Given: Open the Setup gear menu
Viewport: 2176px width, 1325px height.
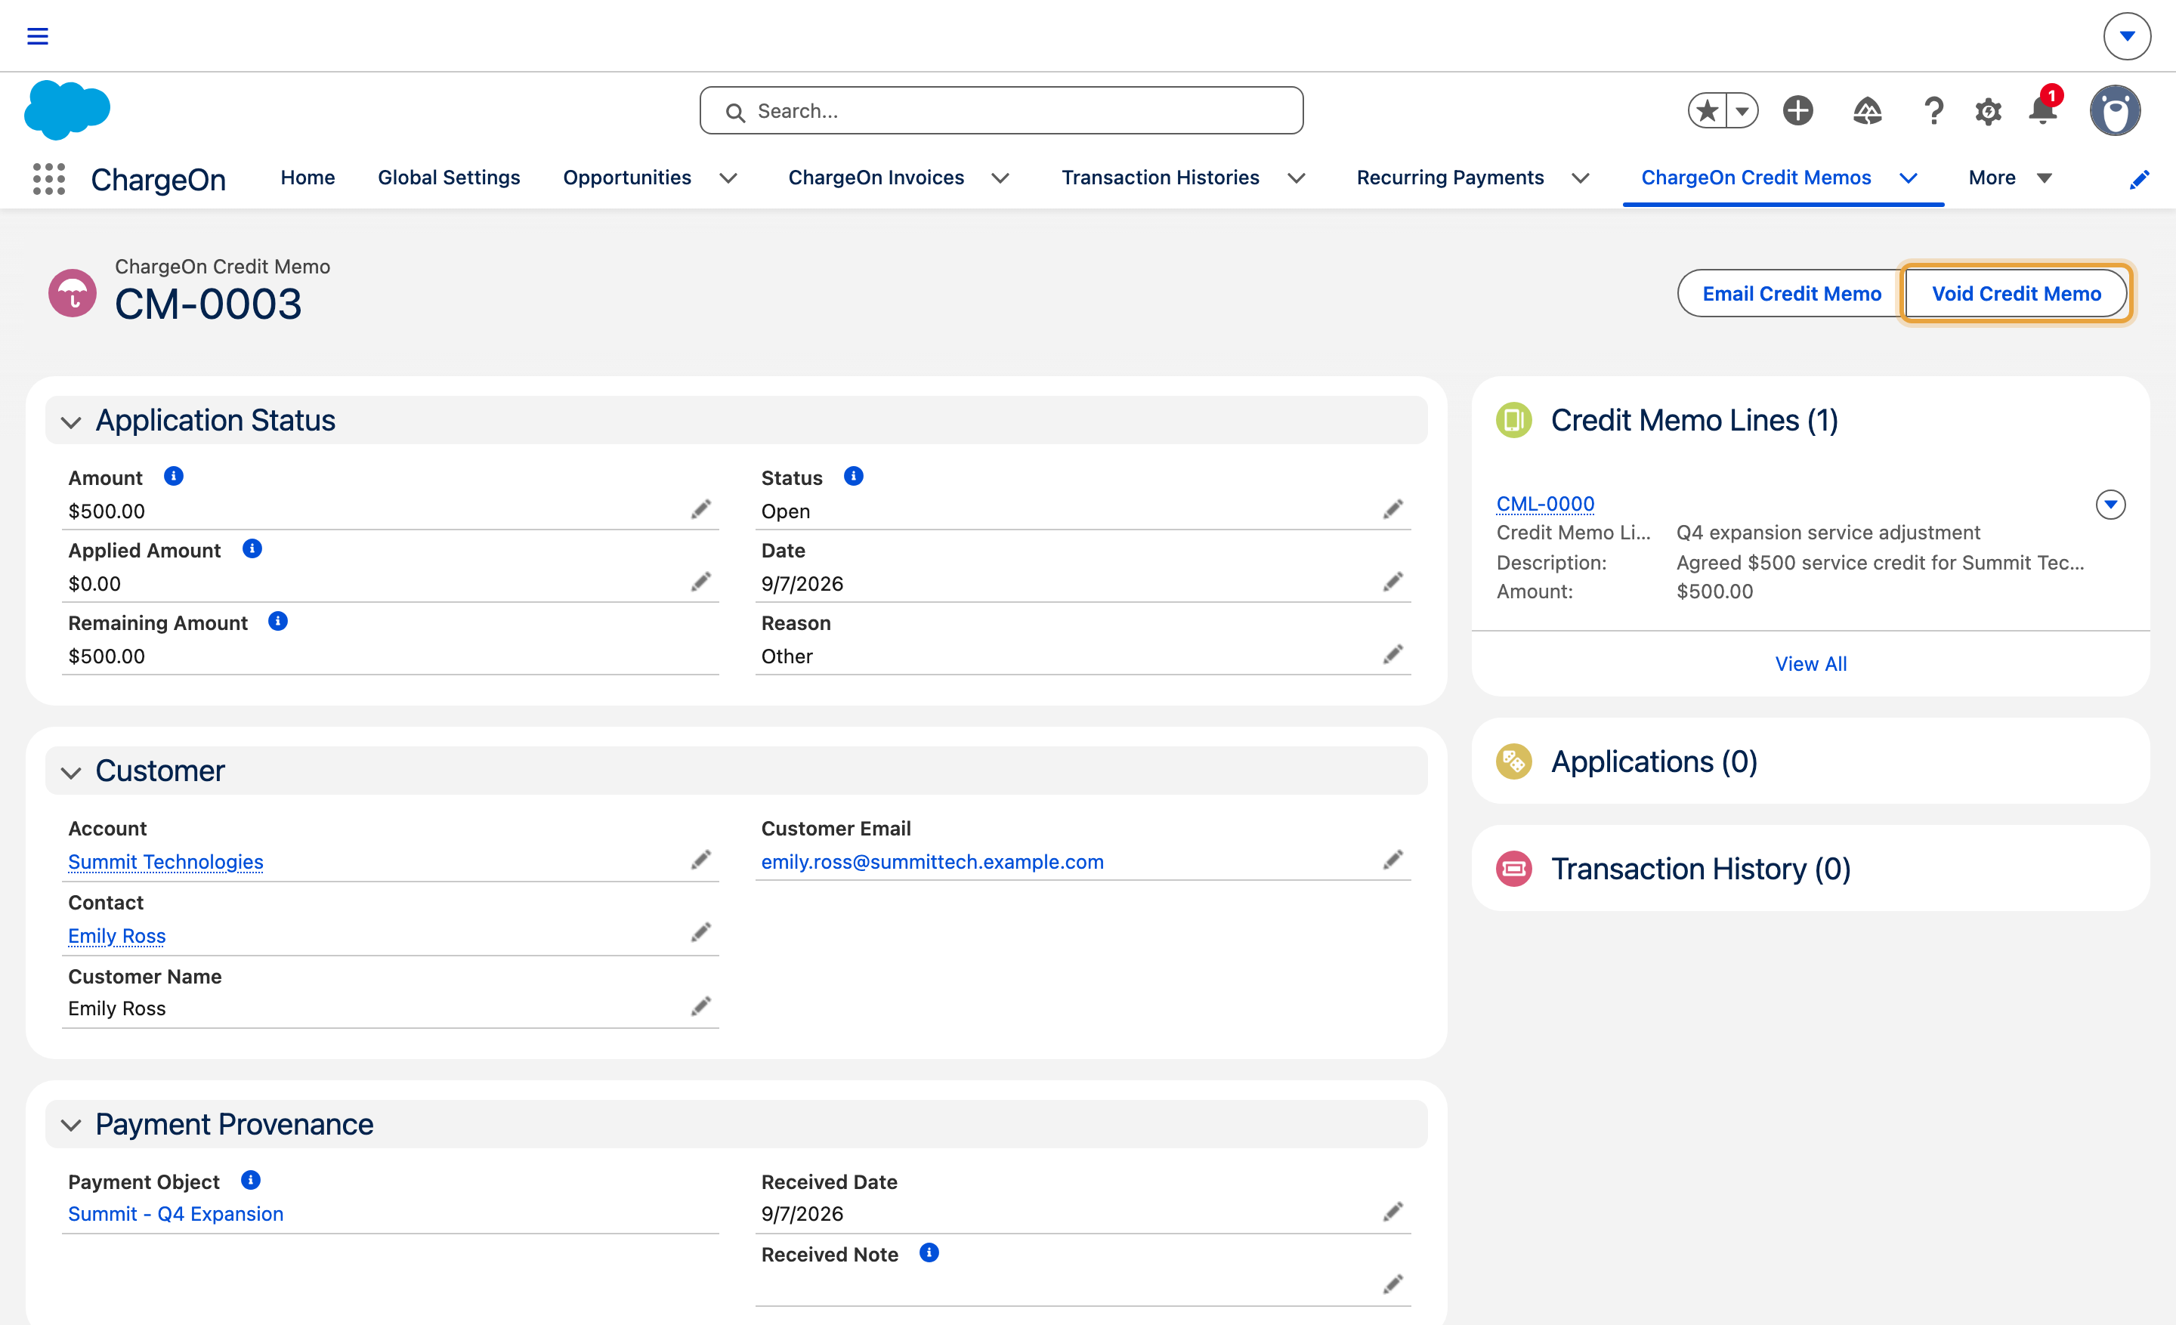Looking at the screenshot, I should [x=1988, y=112].
